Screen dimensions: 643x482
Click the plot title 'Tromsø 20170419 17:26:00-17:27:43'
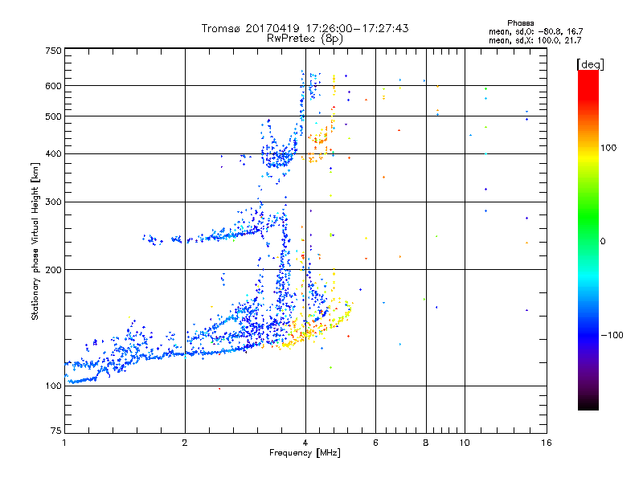pyautogui.click(x=305, y=28)
